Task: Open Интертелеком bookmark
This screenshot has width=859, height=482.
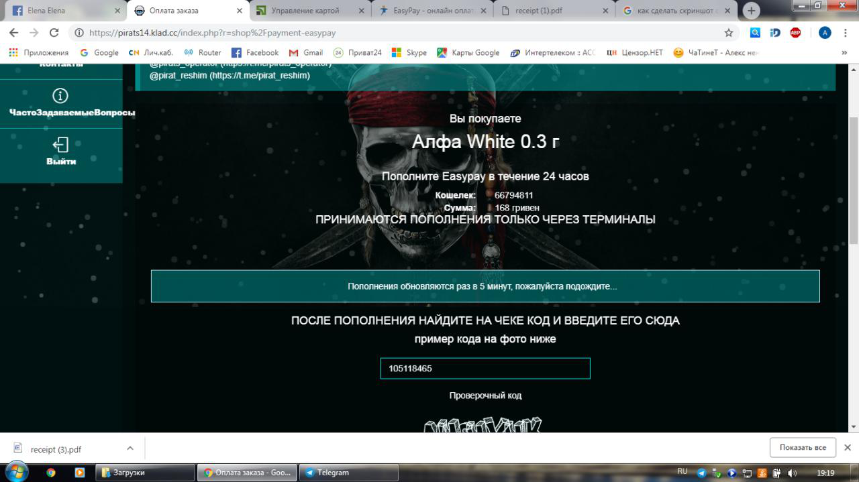Action: coord(553,52)
